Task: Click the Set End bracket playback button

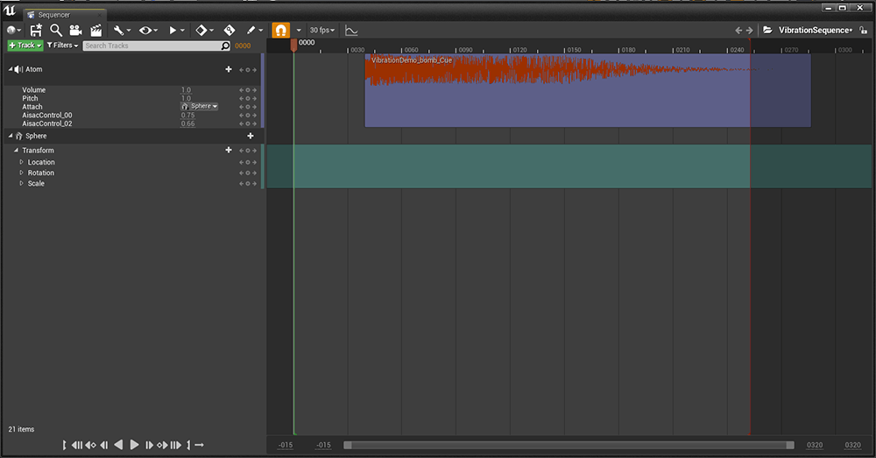Action: click(x=189, y=445)
